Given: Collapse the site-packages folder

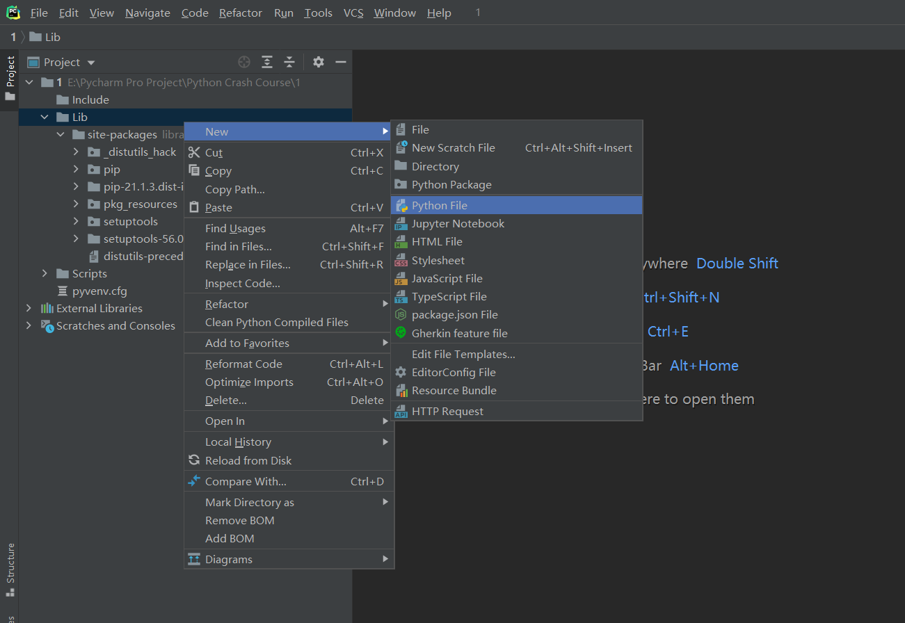Looking at the screenshot, I should point(60,134).
